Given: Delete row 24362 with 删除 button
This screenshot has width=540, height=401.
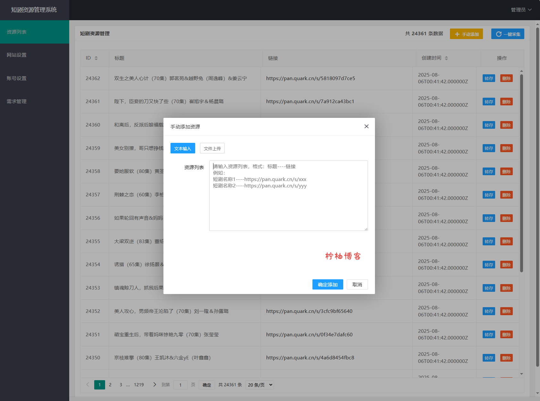Looking at the screenshot, I should pos(506,78).
